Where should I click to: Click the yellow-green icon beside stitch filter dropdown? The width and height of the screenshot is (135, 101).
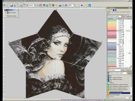129,73
